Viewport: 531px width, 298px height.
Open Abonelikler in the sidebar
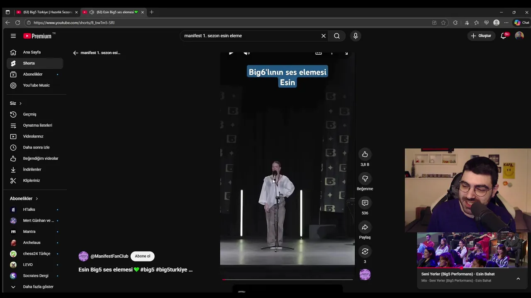[35, 74]
